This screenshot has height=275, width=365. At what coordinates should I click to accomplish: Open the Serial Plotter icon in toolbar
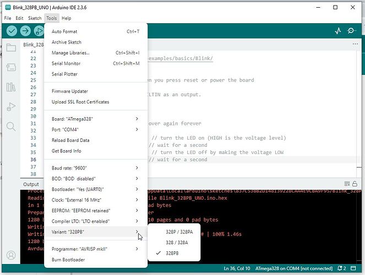338,31
